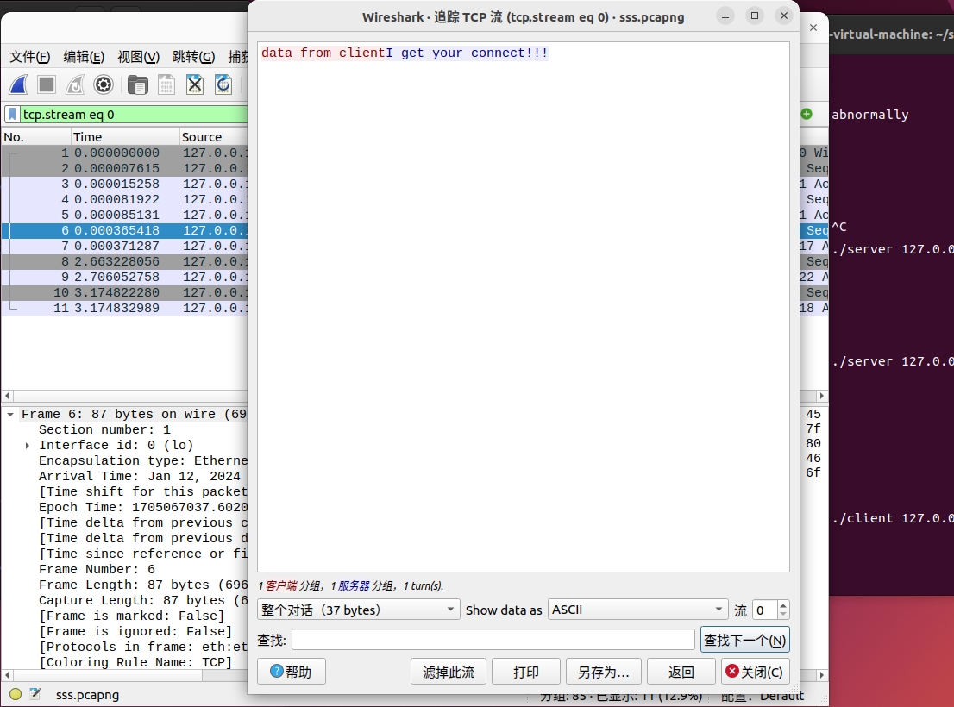
Task: Open the Edit (编辑) menu
Action: point(84,57)
